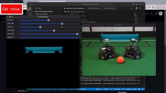166x93 pixels.
Task: Open README outline list icon
Action: click(15, 91)
